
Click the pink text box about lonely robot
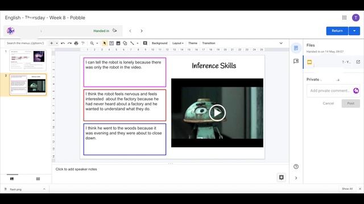point(125,73)
